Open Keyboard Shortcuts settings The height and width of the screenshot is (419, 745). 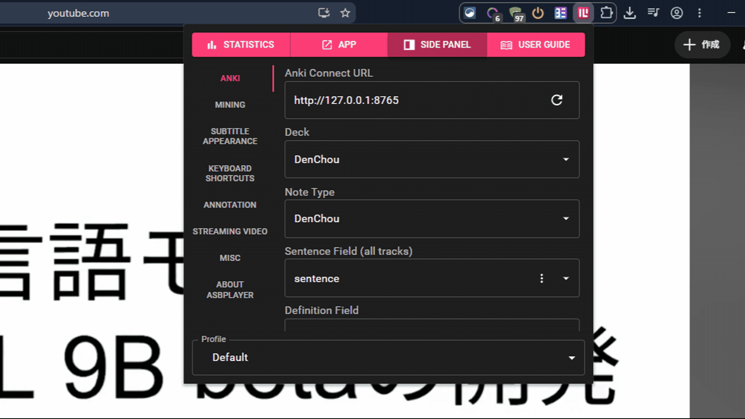point(230,173)
